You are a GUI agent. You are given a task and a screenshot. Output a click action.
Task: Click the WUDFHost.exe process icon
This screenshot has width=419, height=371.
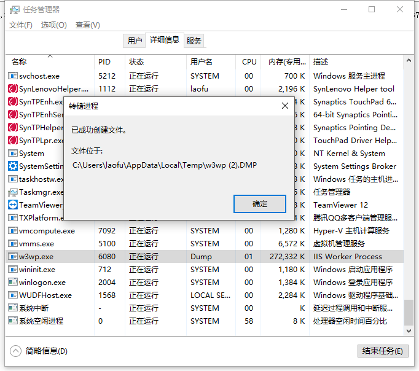pyautogui.click(x=12, y=295)
